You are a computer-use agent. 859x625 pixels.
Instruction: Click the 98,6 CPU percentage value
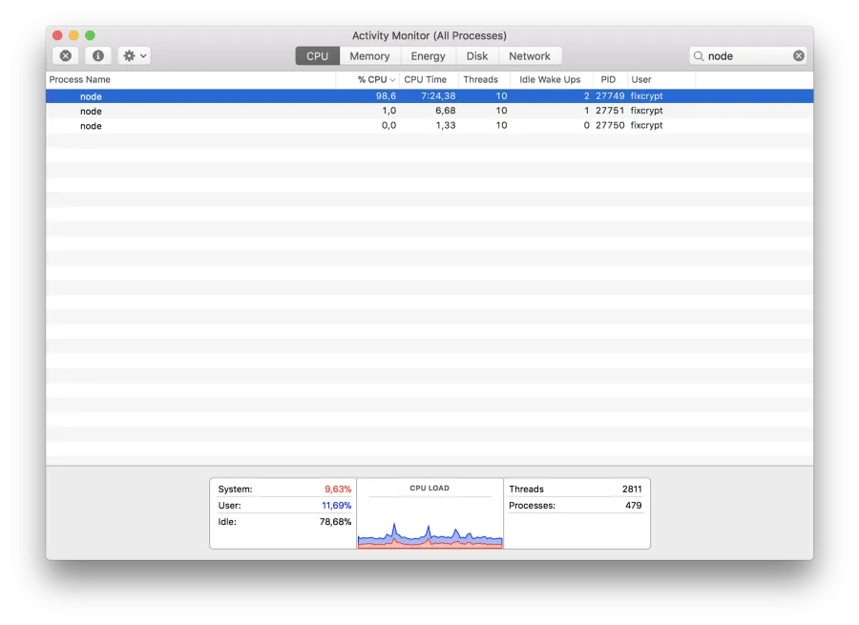[x=386, y=95]
